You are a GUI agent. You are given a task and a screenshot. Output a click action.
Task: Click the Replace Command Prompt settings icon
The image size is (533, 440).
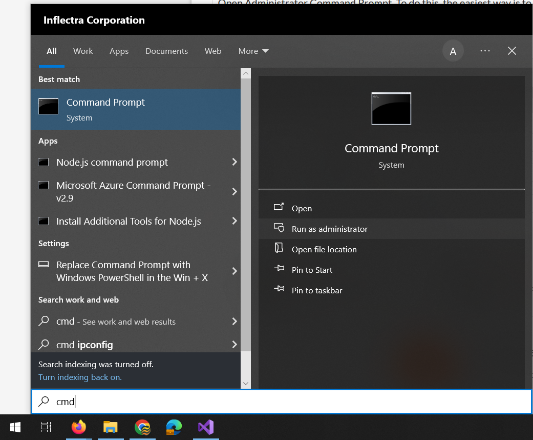44,264
